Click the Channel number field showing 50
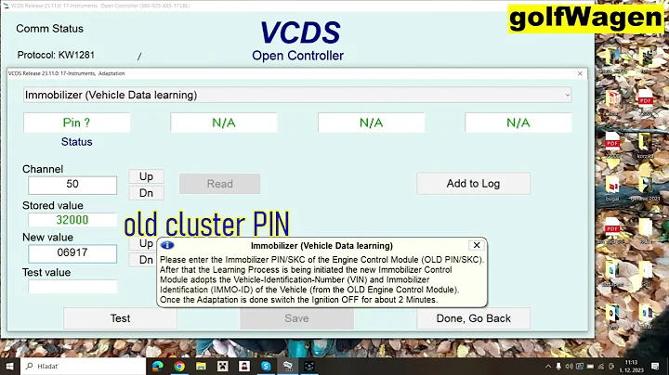669x375 pixels. pyautogui.click(x=72, y=185)
